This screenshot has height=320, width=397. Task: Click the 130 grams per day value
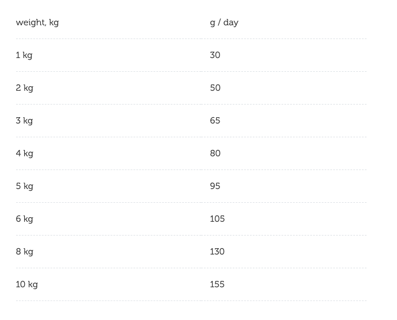(x=217, y=252)
